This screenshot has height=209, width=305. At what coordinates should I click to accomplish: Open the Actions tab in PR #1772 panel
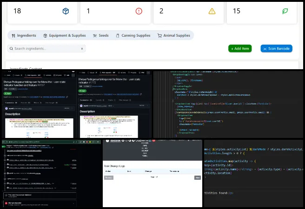(122, 72)
